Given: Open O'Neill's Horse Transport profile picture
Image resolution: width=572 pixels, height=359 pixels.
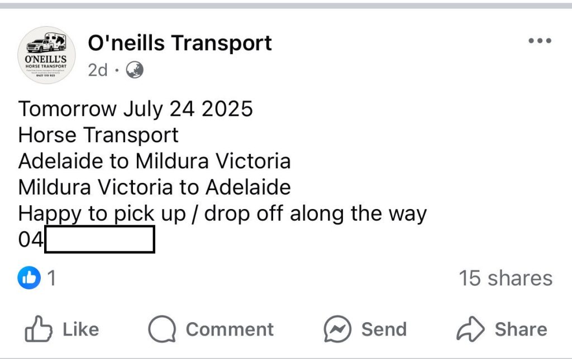Looking at the screenshot, I should pyautogui.click(x=46, y=55).
